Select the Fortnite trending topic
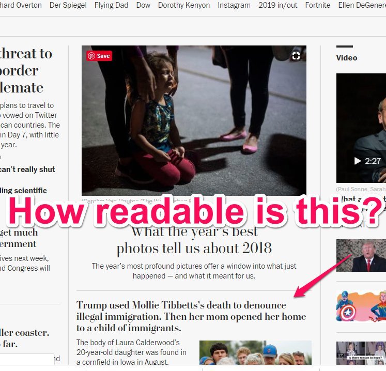The height and width of the screenshot is (371, 386). point(318,5)
